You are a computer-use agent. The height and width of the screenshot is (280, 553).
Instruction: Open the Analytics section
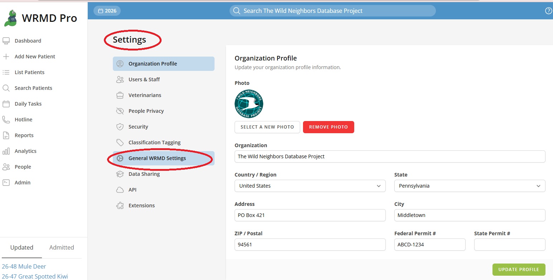(x=25, y=151)
